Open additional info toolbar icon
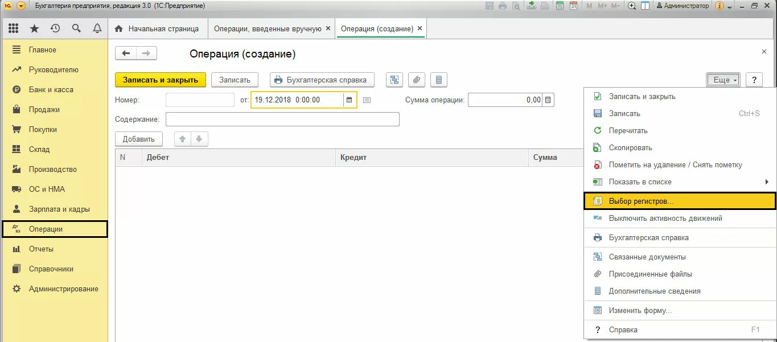Screen dimensions: 777x342 tap(438, 80)
